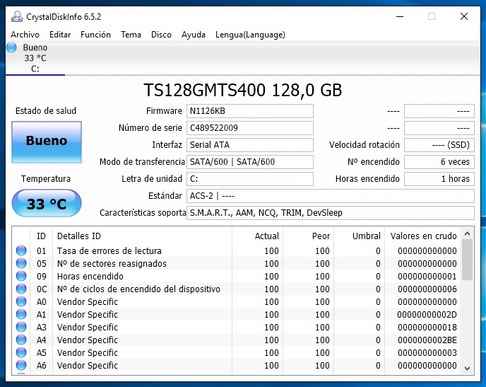Select the A3 Vendor Specific row
This screenshot has width=486, height=387.
237,327
